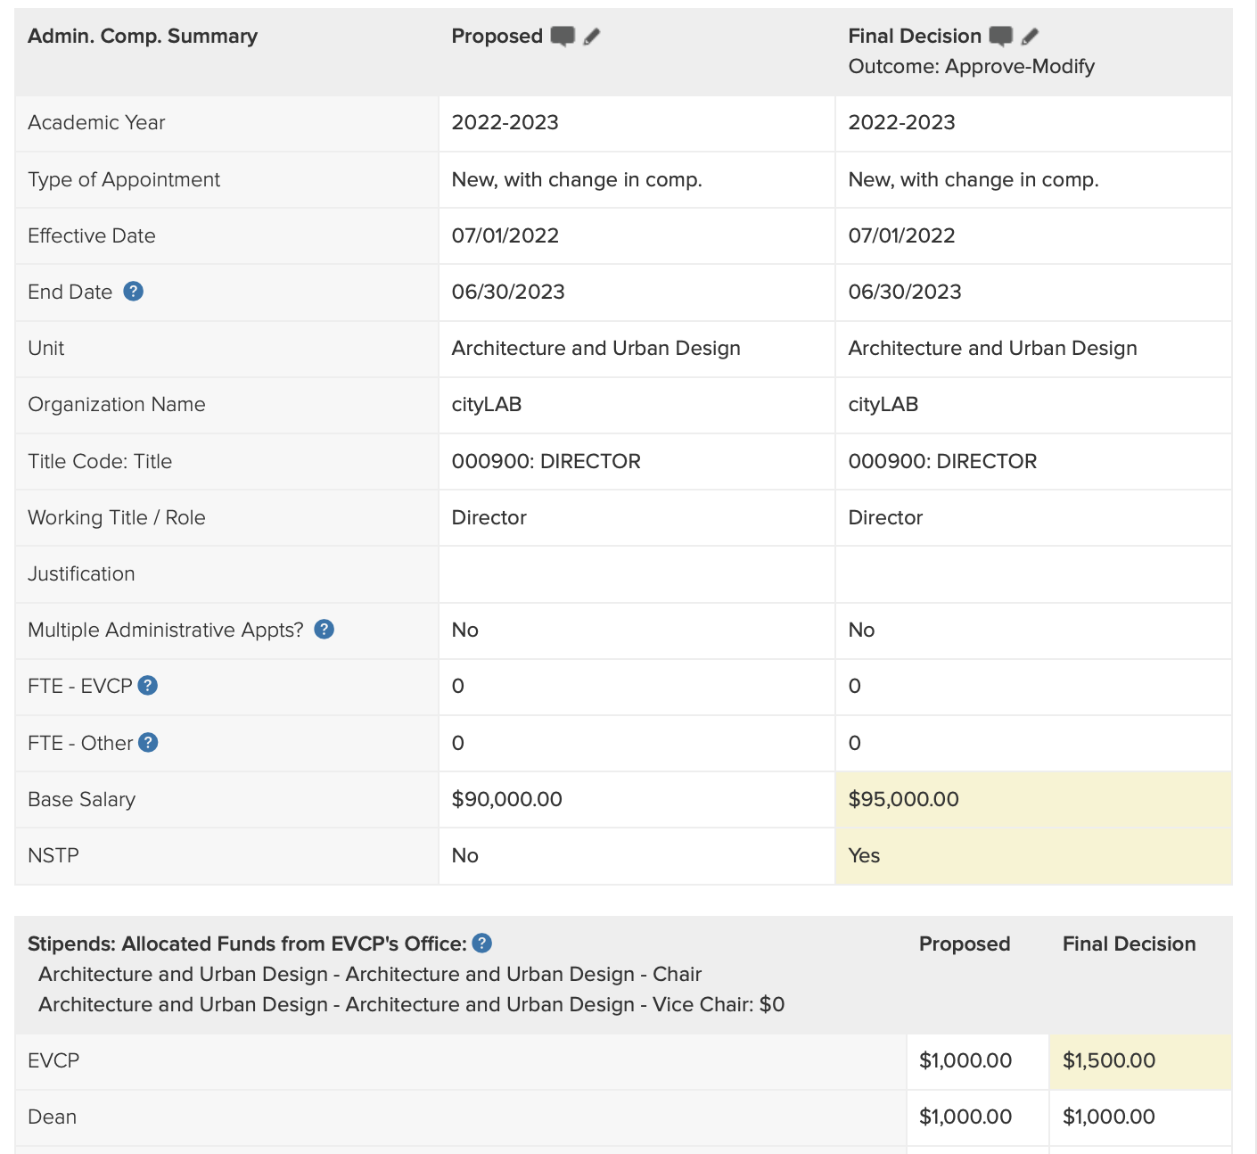Screen dimensions: 1257x1154
Task: Open the Final Decision comment bubble icon
Action: tap(1001, 37)
